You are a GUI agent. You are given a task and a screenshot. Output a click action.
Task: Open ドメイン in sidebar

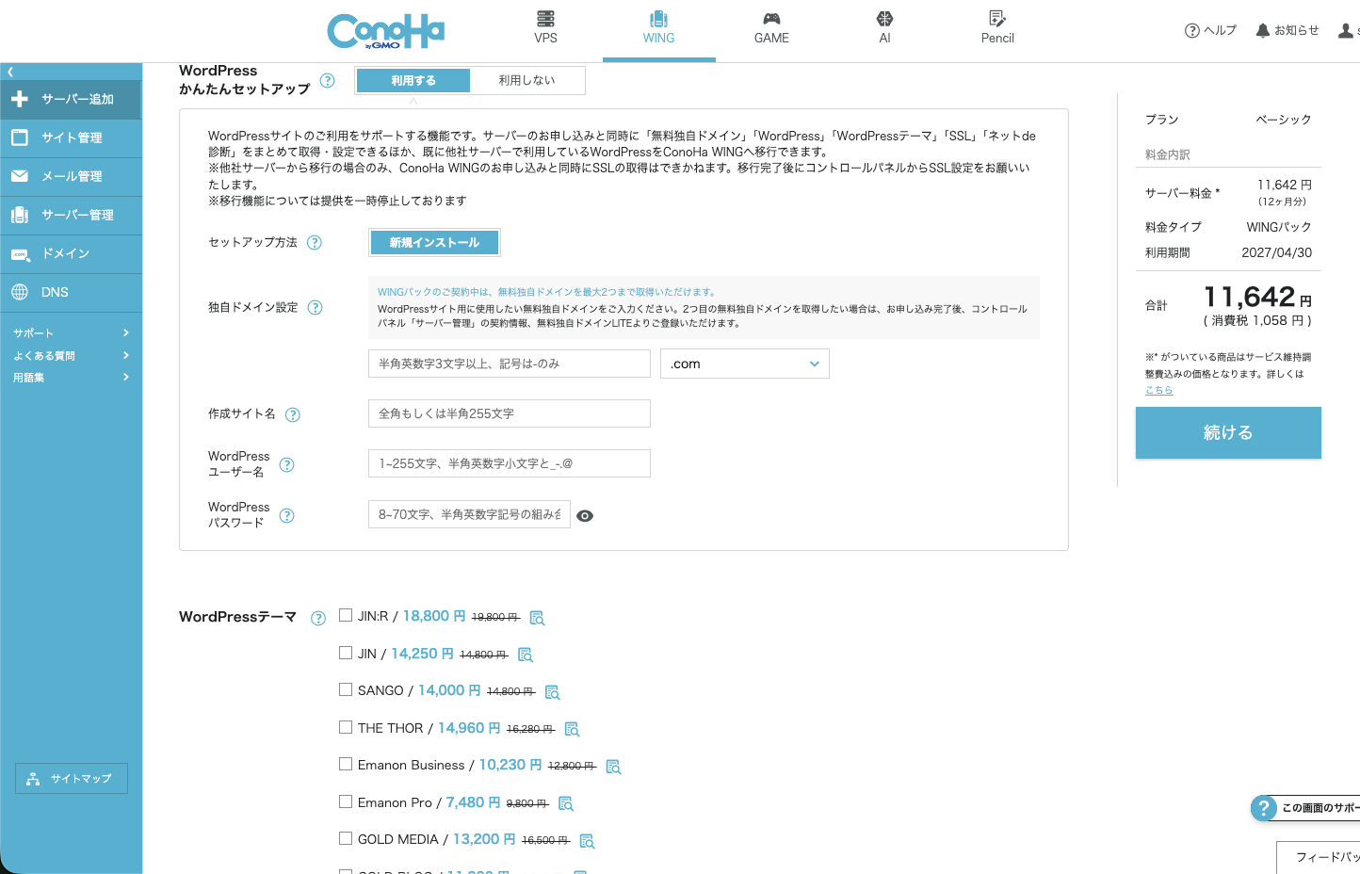pyautogui.click(x=71, y=253)
